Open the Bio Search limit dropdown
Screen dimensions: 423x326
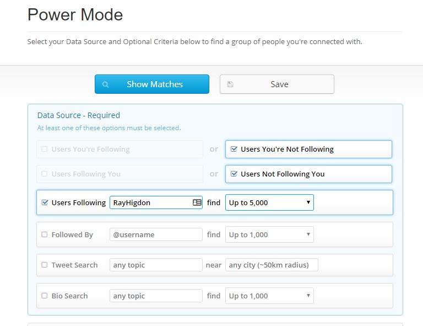click(269, 296)
